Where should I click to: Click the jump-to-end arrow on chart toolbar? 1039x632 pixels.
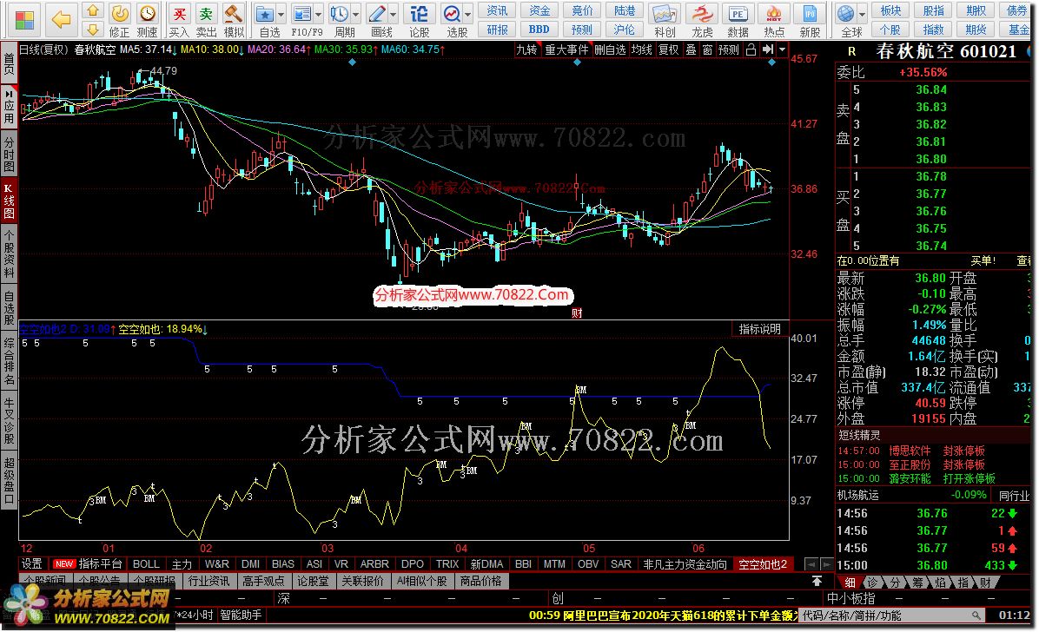[x=767, y=49]
